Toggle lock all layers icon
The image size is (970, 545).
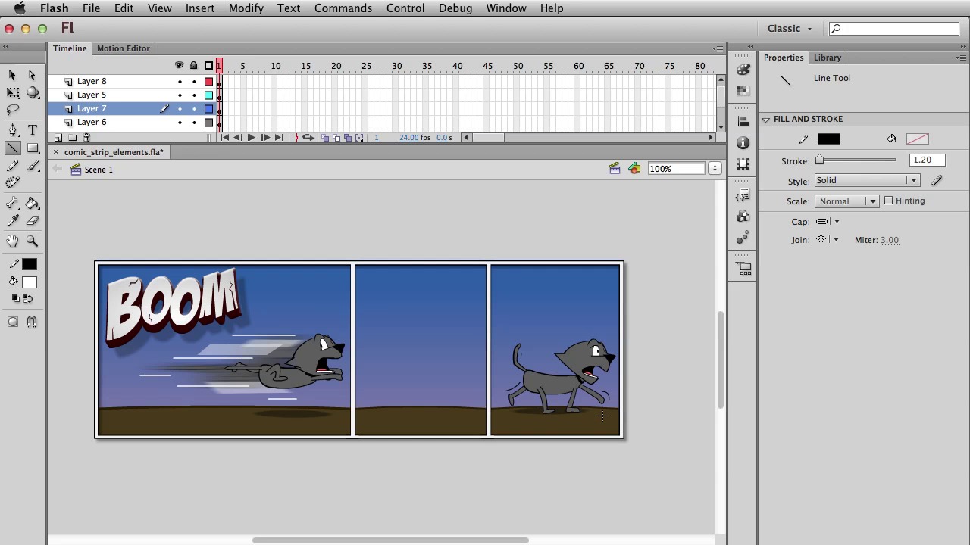(194, 66)
